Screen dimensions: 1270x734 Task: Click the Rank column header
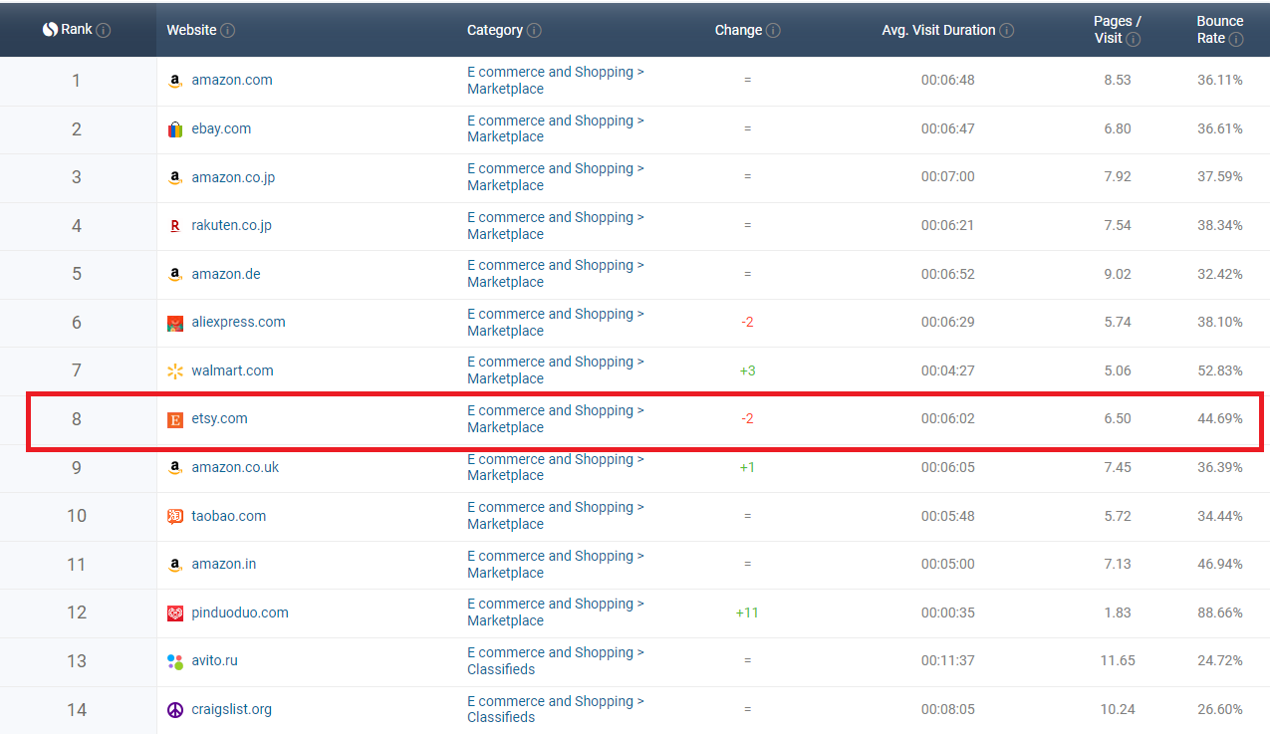(x=77, y=30)
